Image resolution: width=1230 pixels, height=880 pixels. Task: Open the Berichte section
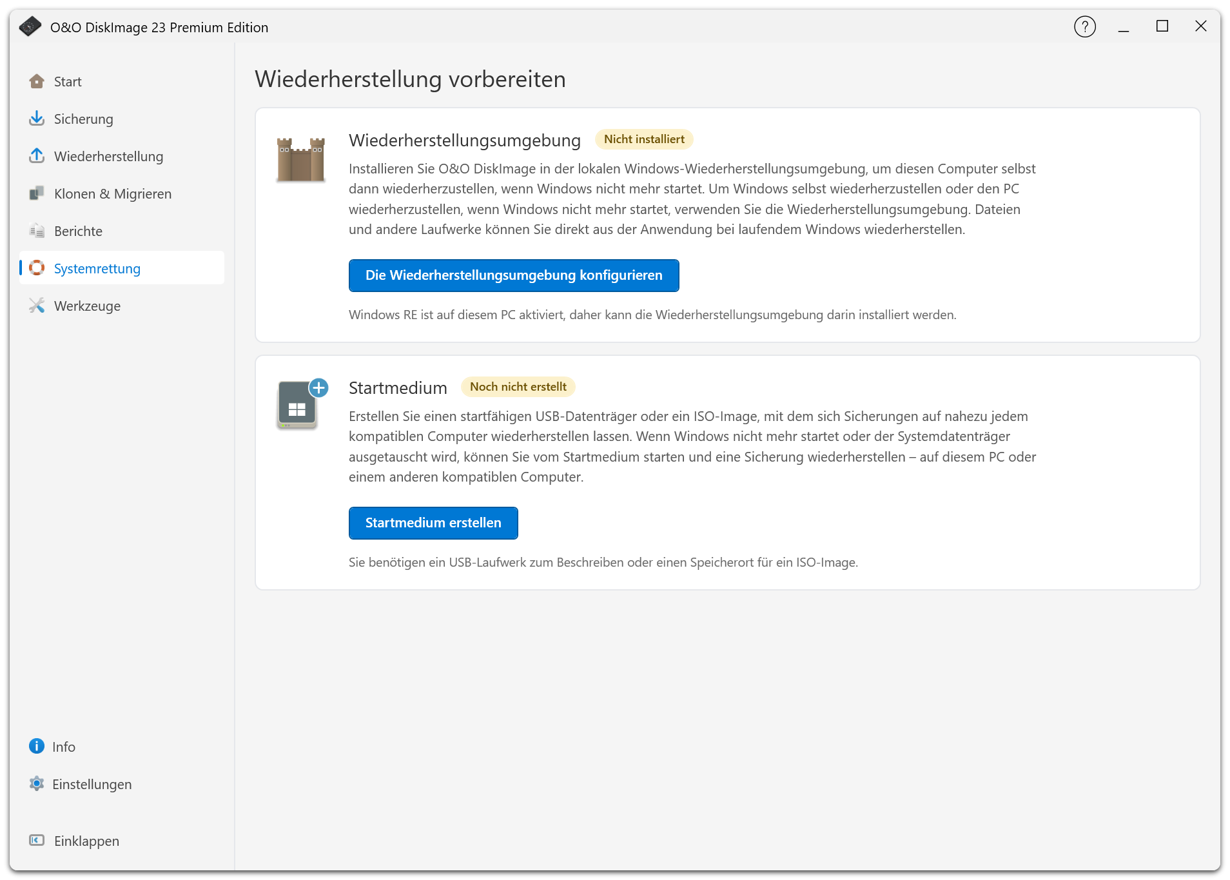(122, 231)
